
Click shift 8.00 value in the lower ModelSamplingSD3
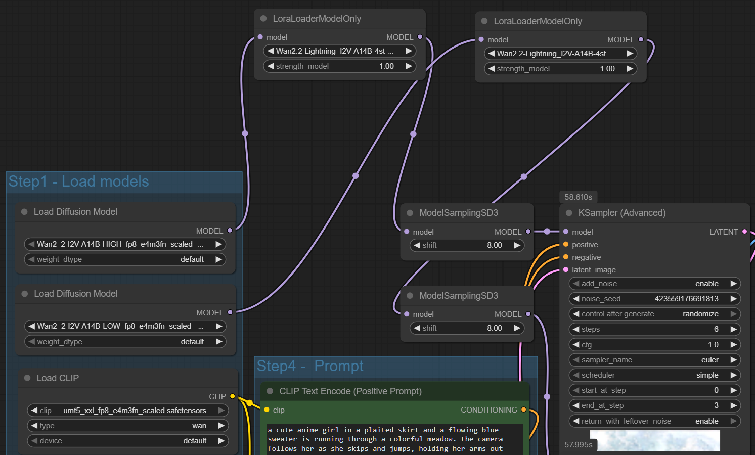495,328
